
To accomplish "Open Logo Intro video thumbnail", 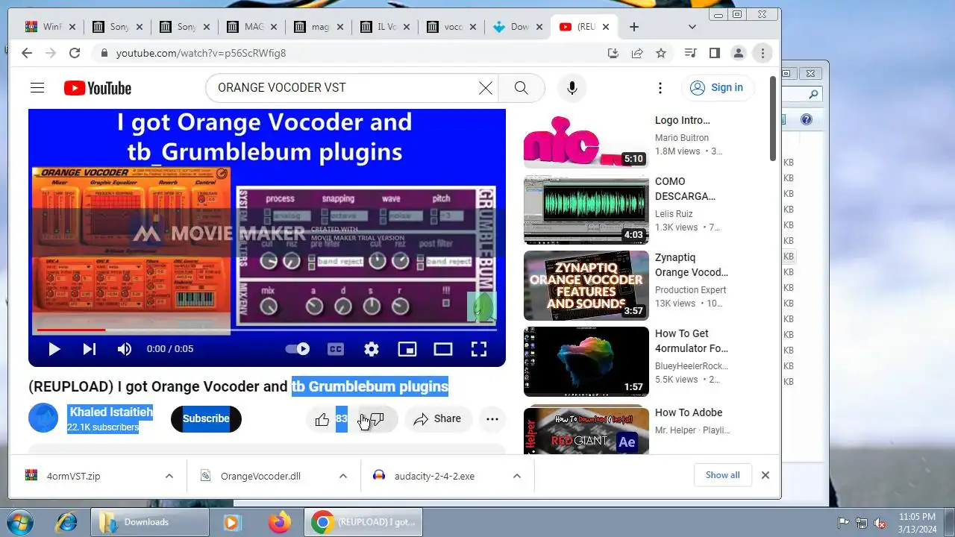I will pos(586,139).
